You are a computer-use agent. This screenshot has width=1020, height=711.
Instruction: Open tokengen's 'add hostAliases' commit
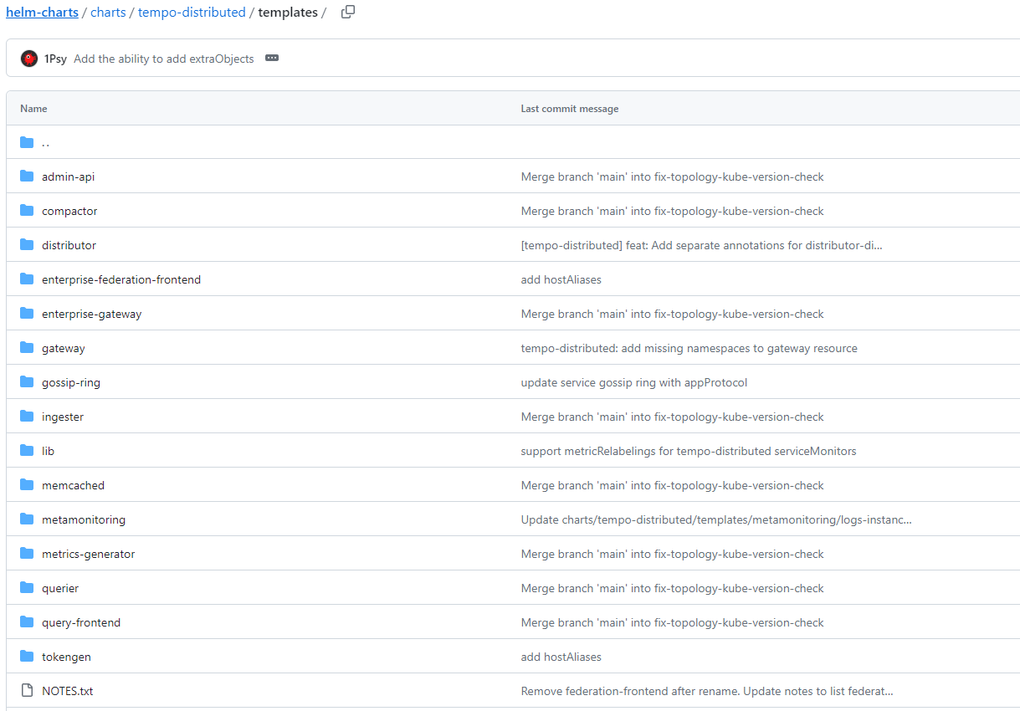[x=561, y=657]
